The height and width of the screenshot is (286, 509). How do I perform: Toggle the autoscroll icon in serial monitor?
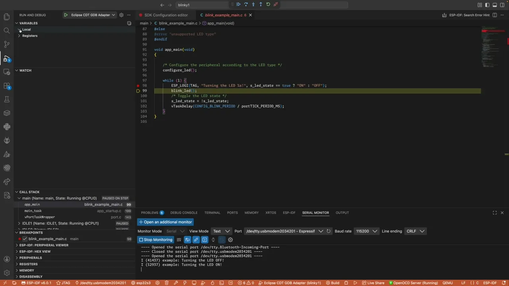coord(187,240)
